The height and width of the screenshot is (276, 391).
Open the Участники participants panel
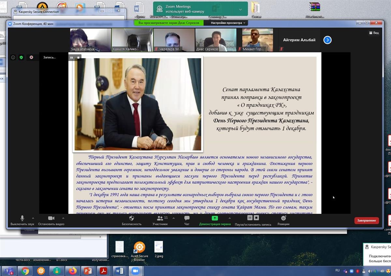160,218
